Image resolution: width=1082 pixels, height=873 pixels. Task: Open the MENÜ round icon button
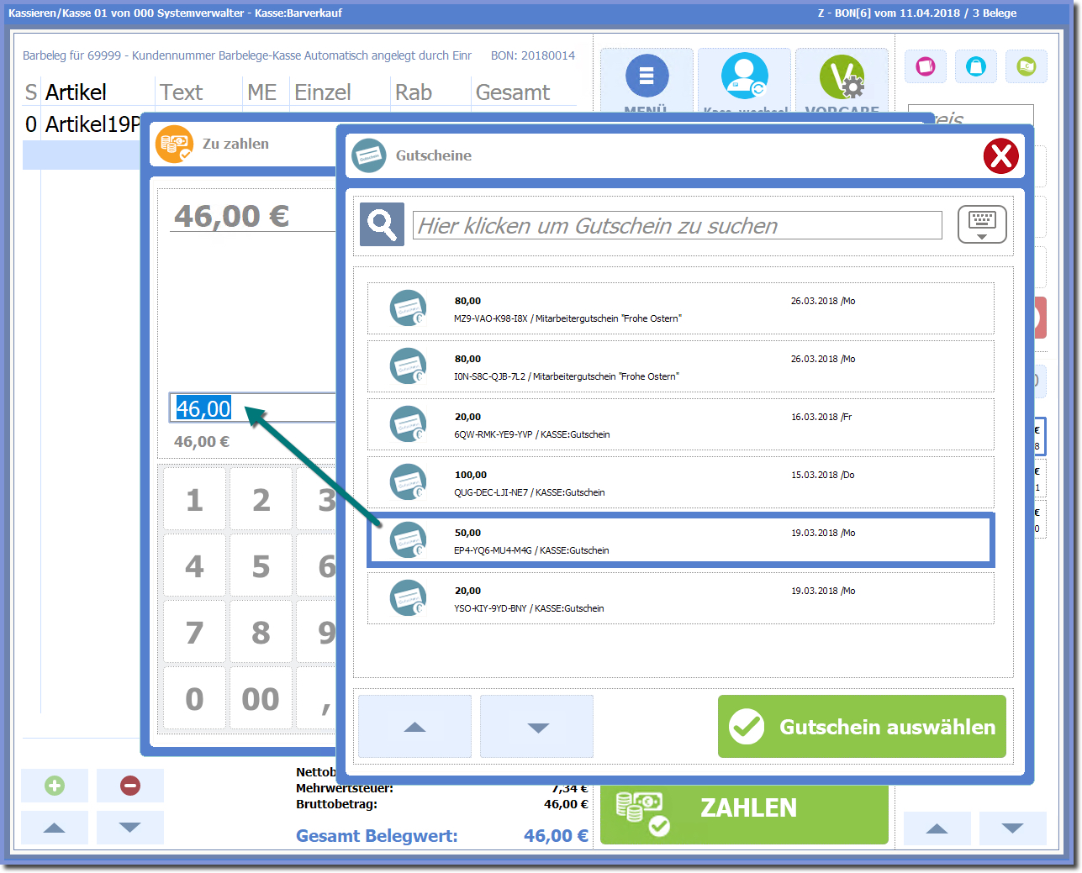pos(647,76)
